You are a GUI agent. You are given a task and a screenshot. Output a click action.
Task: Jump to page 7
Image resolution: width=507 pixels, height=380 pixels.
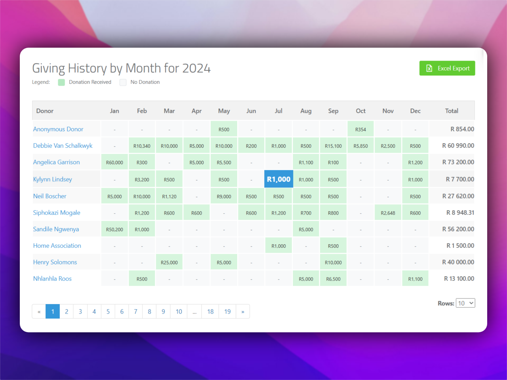tap(135, 312)
